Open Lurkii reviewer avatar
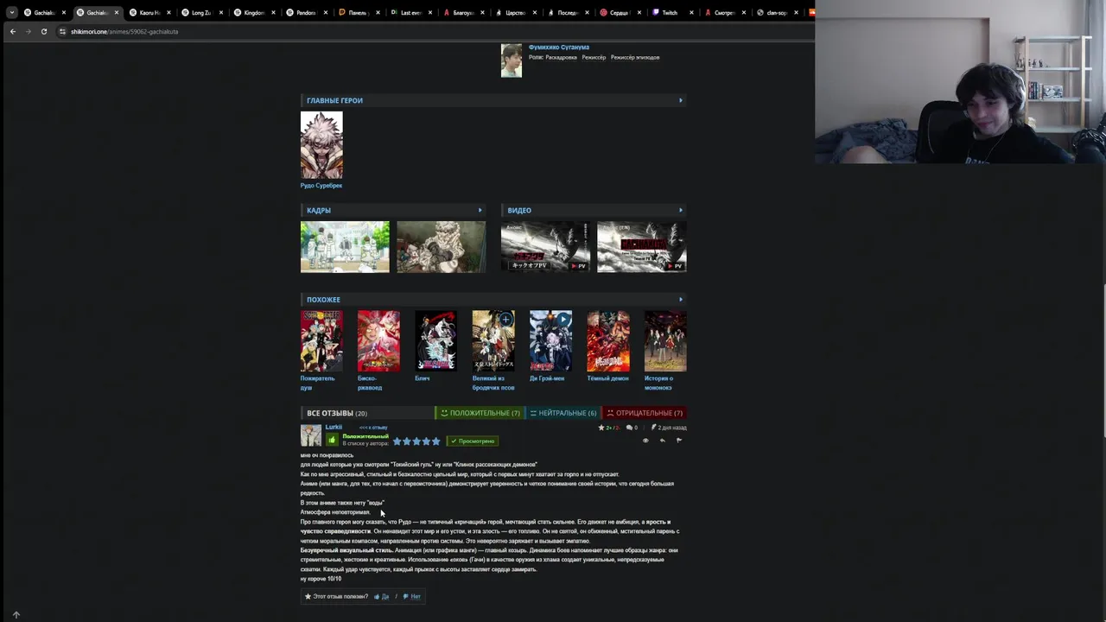 (311, 435)
